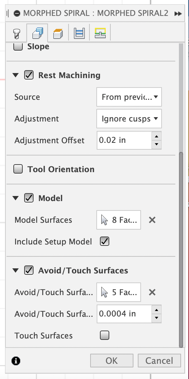Click the 0.0004 in clearance input field
Image resolution: width=189 pixels, height=379 pixels.
coord(124,314)
